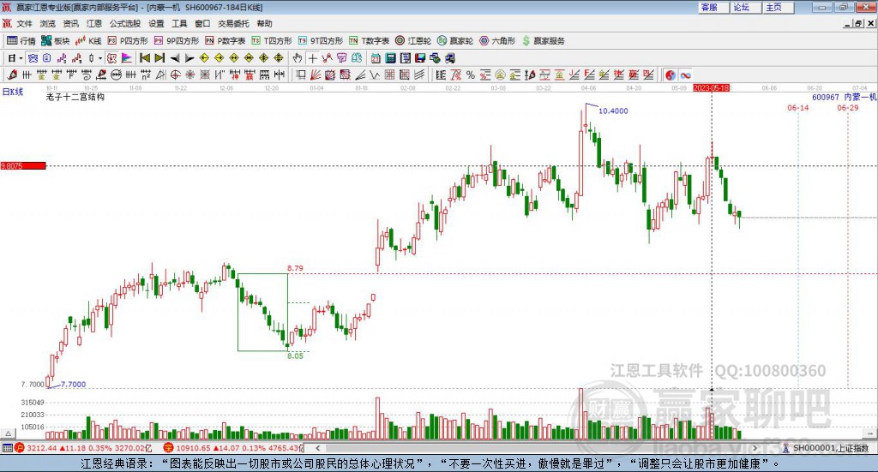The height and width of the screenshot is (472, 878).
Task: Open the 文件 menu
Action: pos(24,23)
